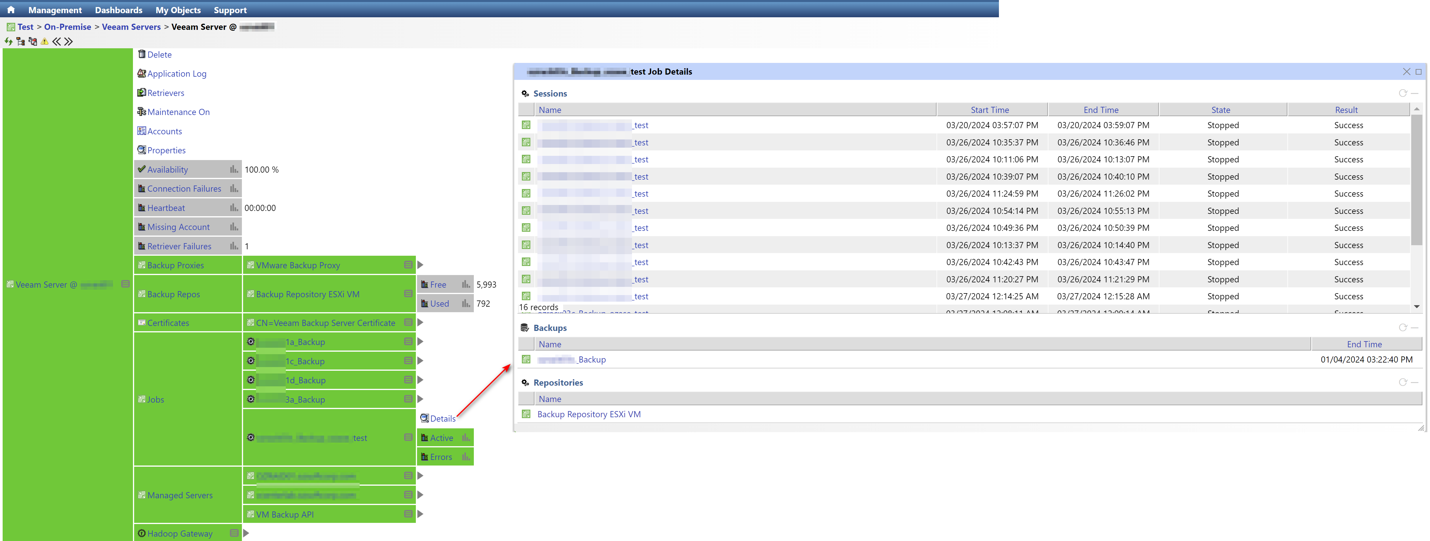This screenshot has width=1430, height=541.
Task: Refresh the Repositories section
Action: (x=1403, y=382)
